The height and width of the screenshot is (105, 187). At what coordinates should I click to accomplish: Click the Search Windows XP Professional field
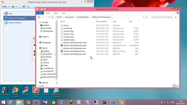coord(164,17)
